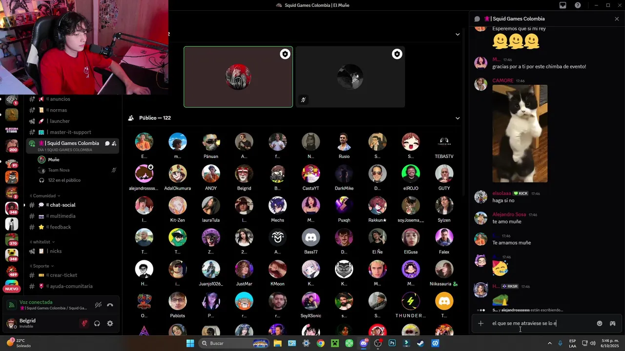This screenshot has height=351, width=625.
Task: Close the Squid Games Colombia chat panel
Action: pyautogui.click(x=617, y=19)
